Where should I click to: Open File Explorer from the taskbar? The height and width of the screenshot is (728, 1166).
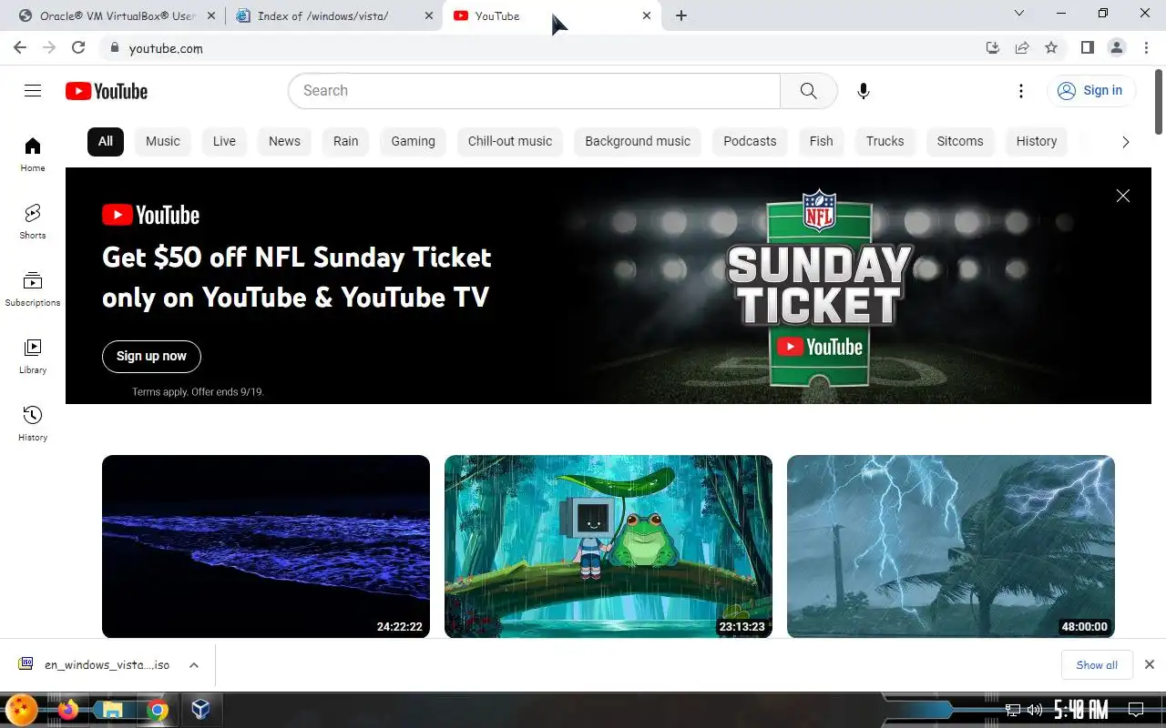pyautogui.click(x=113, y=710)
